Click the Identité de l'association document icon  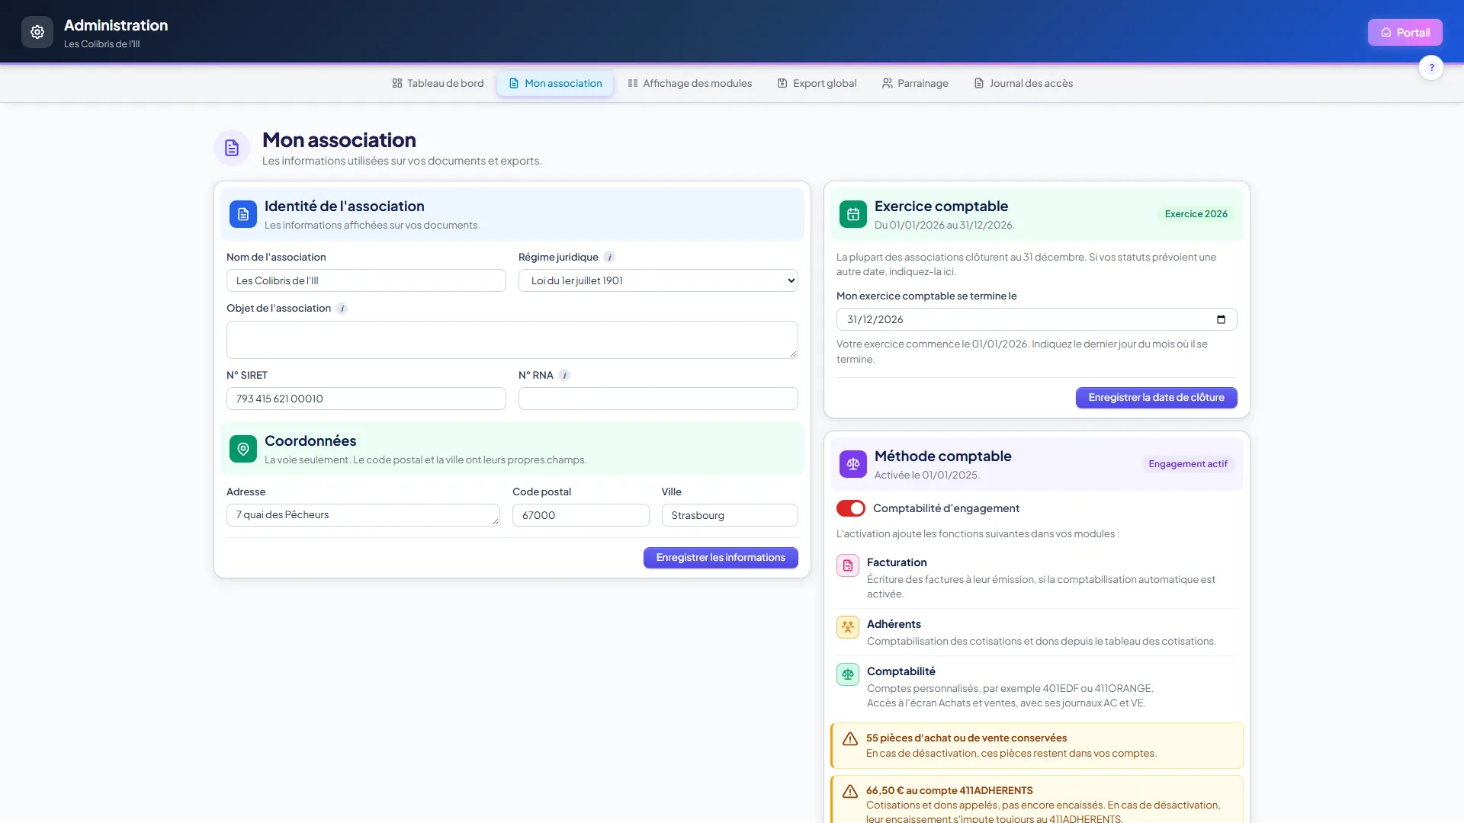243,215
